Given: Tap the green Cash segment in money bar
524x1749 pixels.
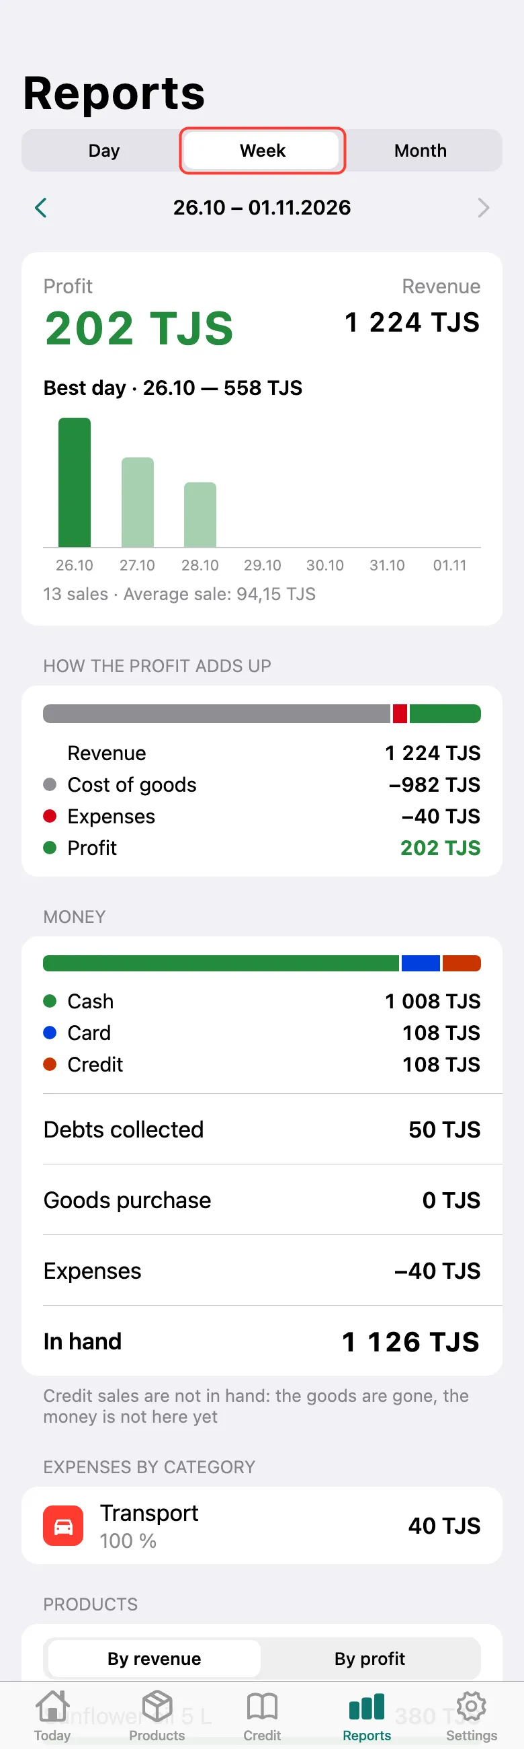Looking at the screenshot, I should click(220, 963).
